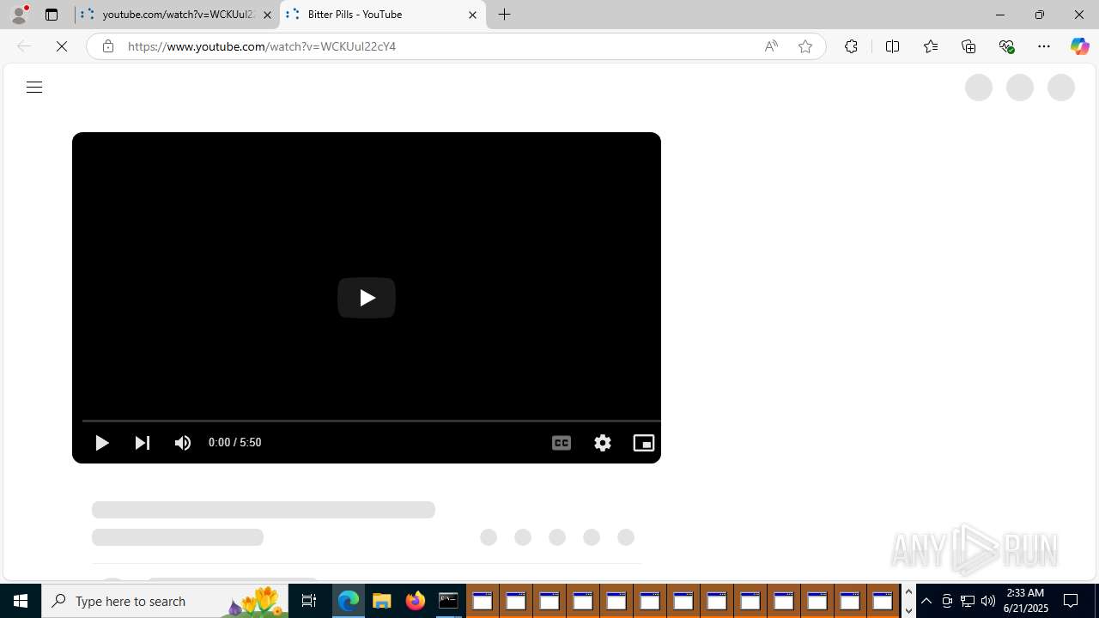Mute the video volume
The image size is (1099, 618).
click(183, 443)
